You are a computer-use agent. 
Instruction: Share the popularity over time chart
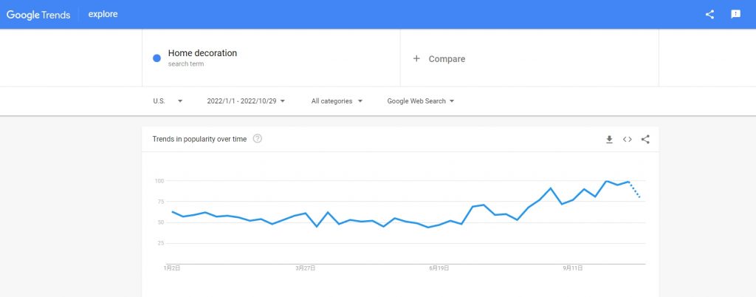point(645,139)
